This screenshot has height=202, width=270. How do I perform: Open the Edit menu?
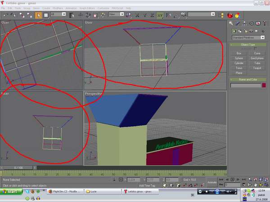point(10,8)
